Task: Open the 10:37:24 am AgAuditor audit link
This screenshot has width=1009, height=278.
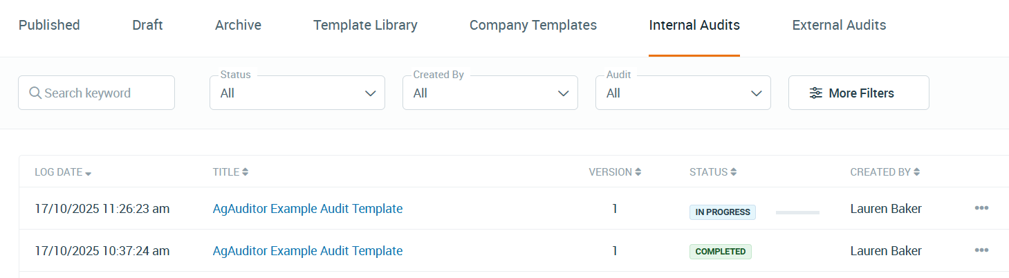Action: 307,251
